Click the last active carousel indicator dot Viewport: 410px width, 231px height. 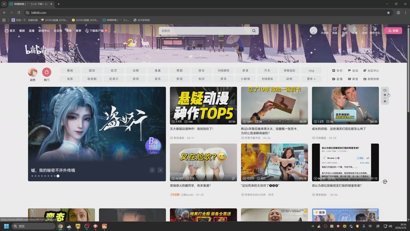(x=58, y=176)
